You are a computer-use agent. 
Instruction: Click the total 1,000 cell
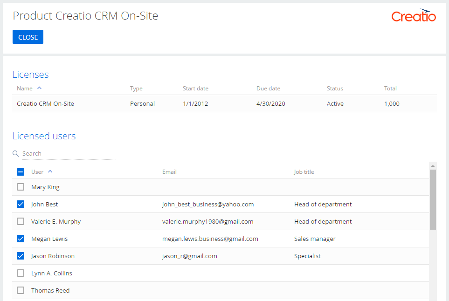392,103
